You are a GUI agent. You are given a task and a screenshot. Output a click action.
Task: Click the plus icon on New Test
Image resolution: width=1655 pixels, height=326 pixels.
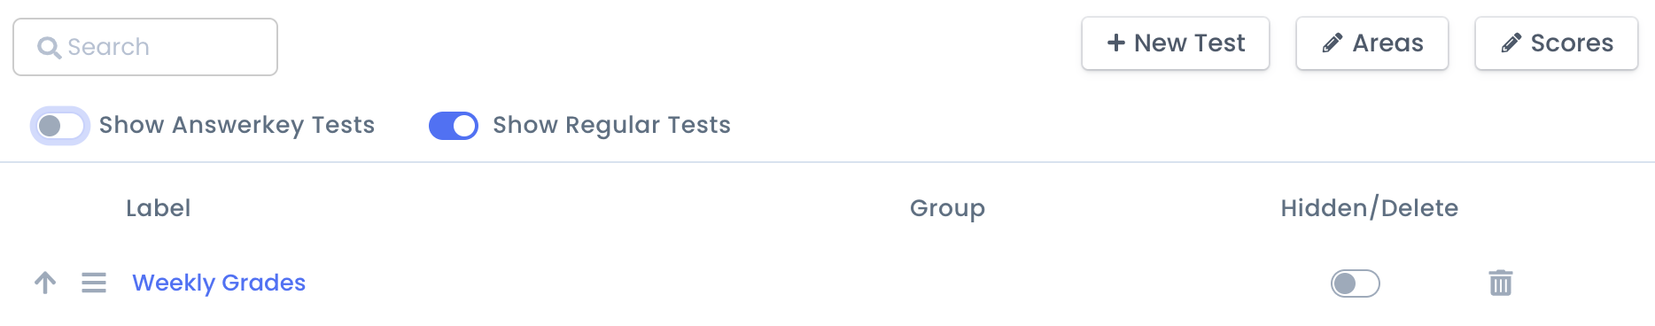[x=1116, y=43]
